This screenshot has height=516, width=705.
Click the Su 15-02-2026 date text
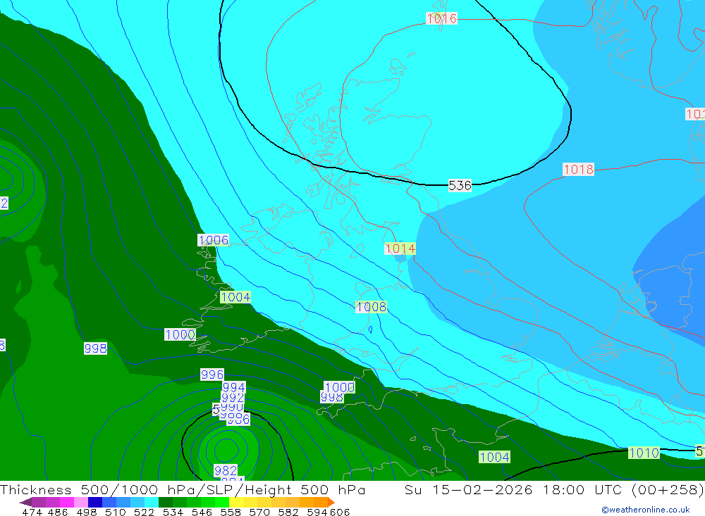(468, 489)
